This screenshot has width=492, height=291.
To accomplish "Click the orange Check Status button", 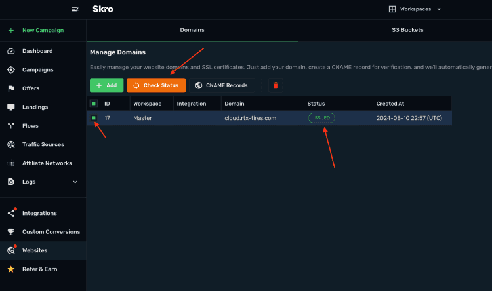I will click(156, 85).
